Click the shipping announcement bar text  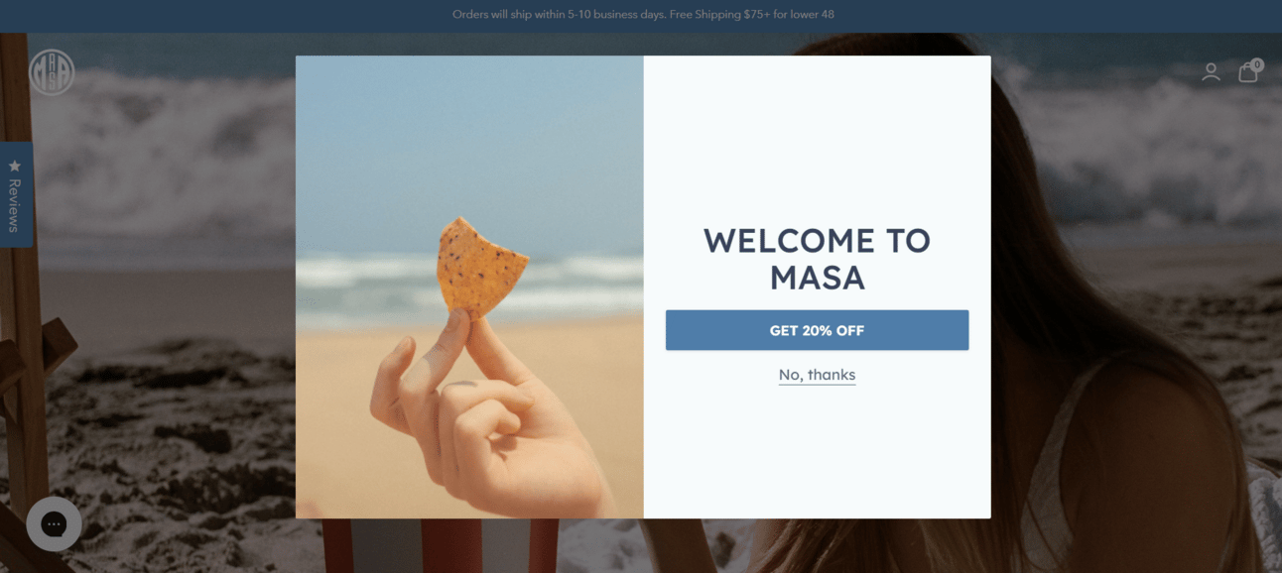pyautogui.click(x=643, y=15)
